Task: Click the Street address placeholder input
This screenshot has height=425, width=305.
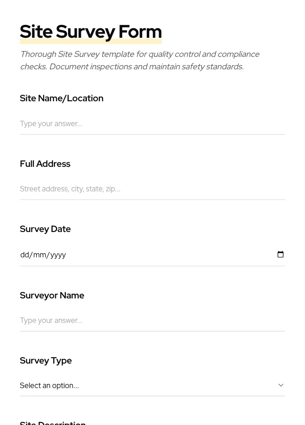Action: [x=152, y=189]
